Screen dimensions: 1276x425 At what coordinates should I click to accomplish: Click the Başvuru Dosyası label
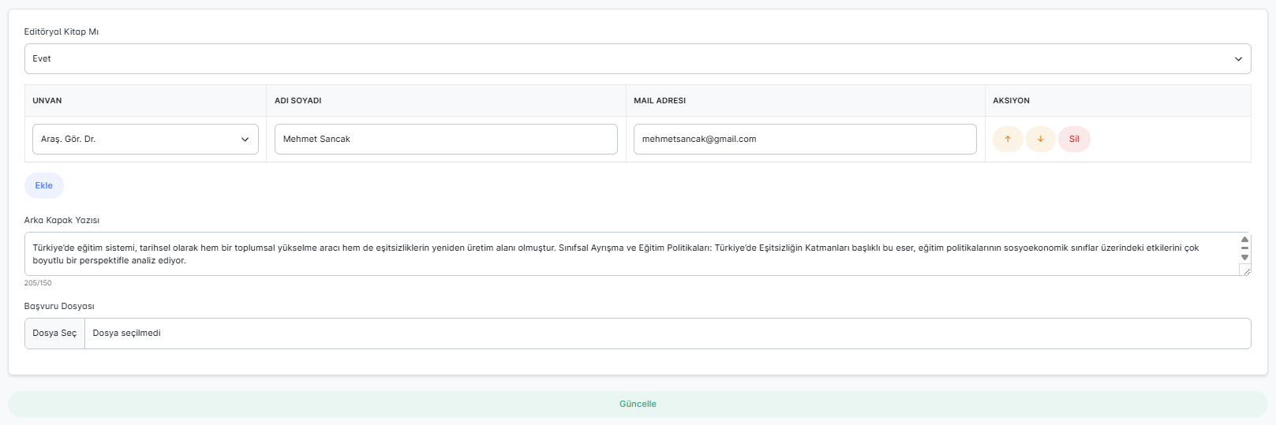(x=59, y=307)
